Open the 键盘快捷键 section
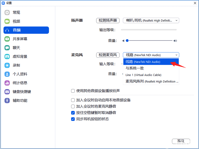Image resolution: width=199 pixels, height=149 pixels. click(26, 92)
